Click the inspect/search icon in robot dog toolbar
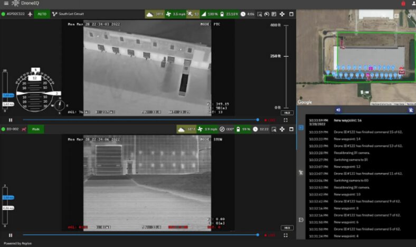The height and width of the screenshot is (247, 416). click(274, 129)
